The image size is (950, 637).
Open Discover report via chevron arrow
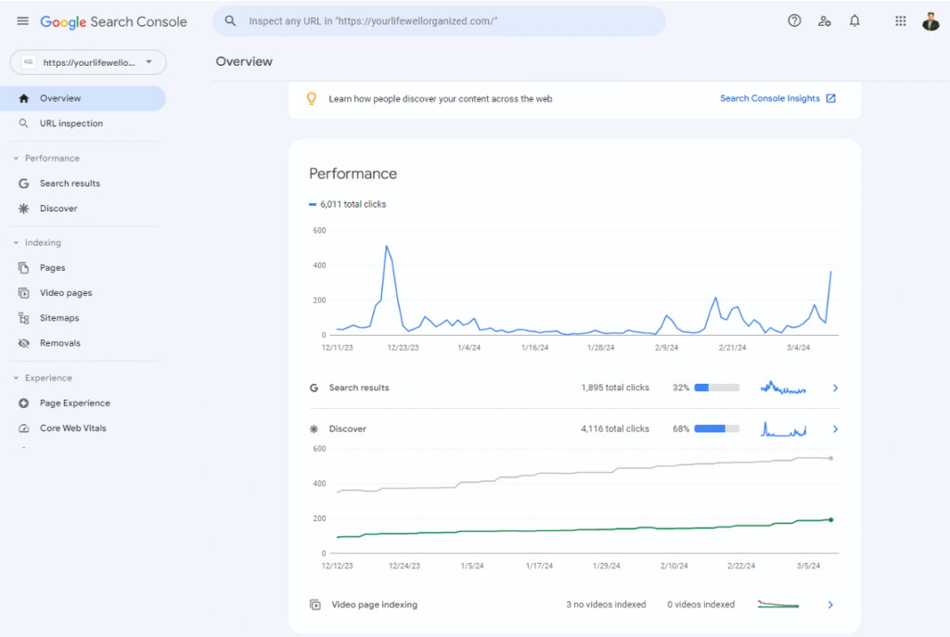tap(835, 429)
